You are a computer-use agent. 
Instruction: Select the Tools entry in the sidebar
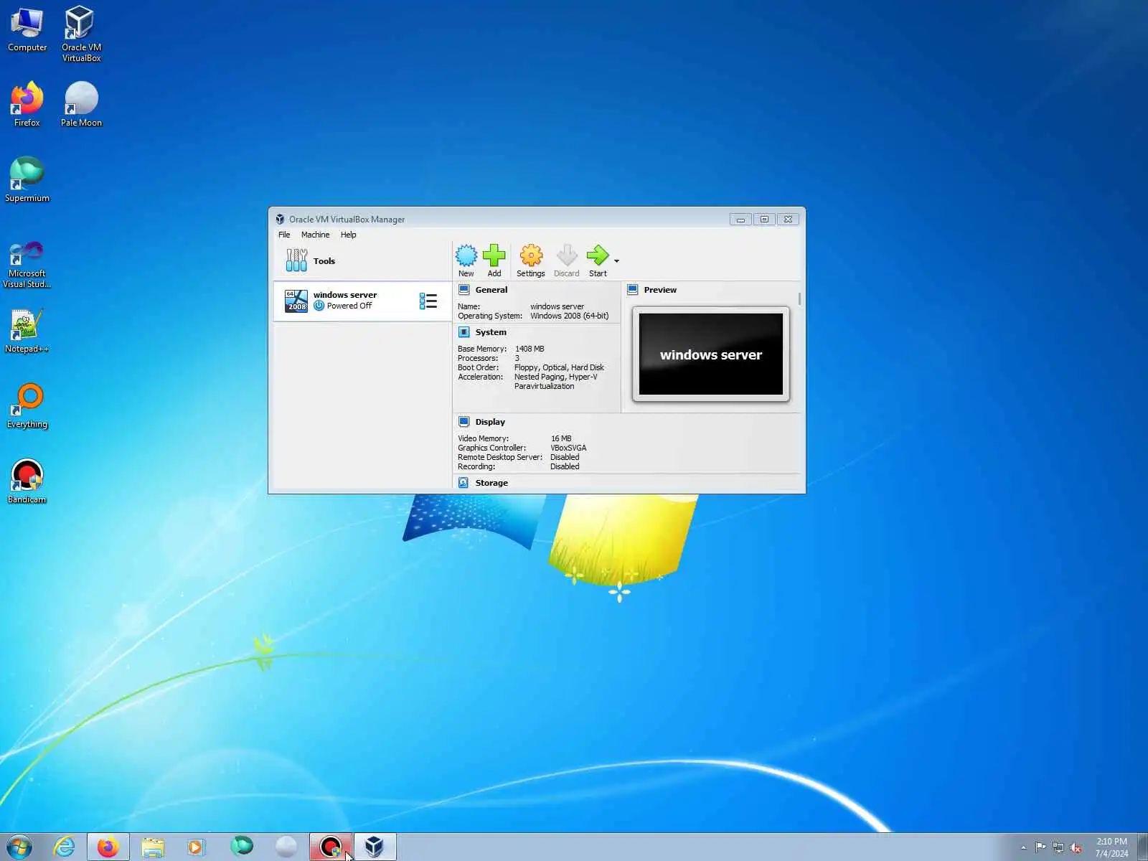[362, 261]
